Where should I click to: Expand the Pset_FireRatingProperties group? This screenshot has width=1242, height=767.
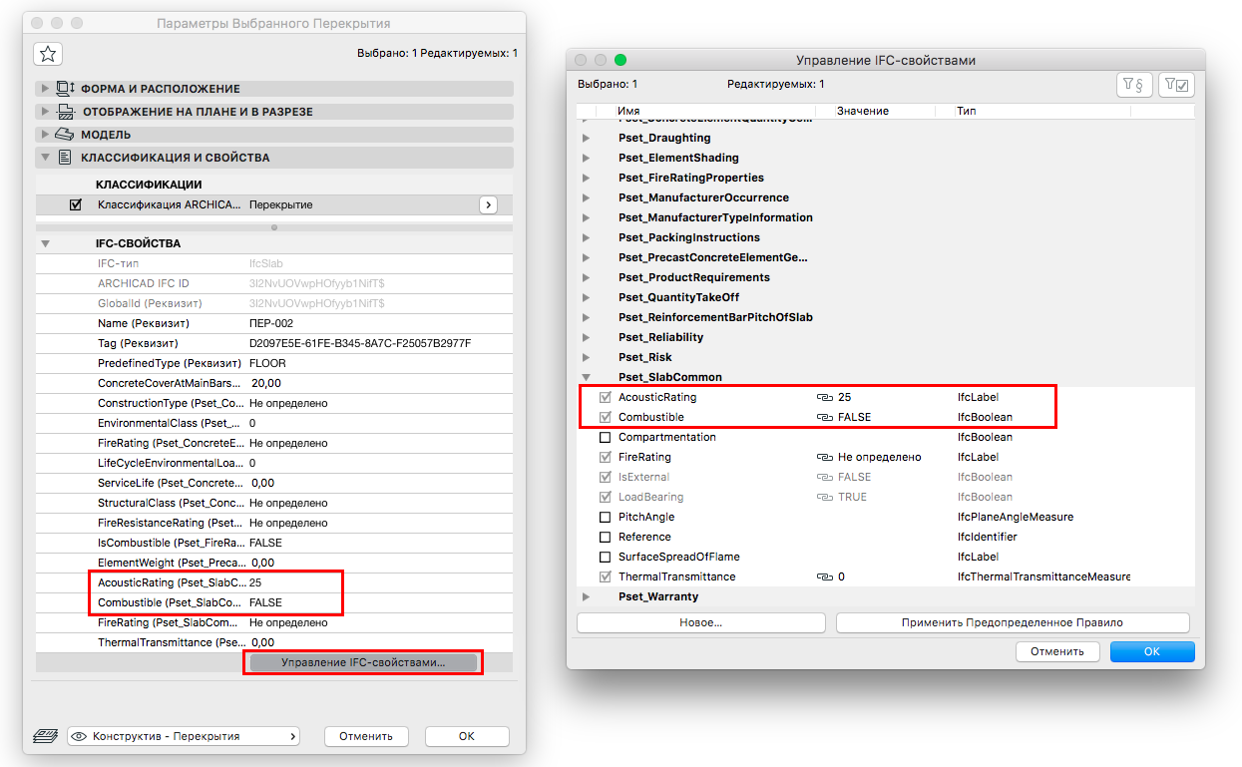586,178
